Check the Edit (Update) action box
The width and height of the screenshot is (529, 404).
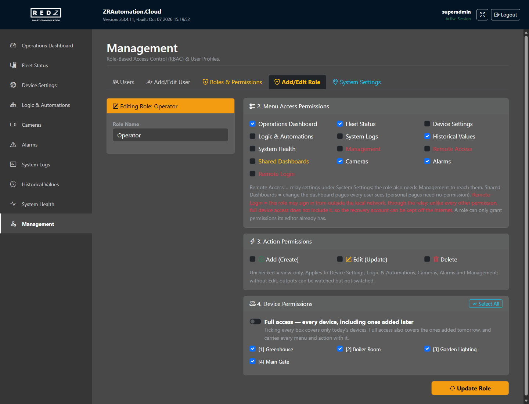(x=340, y=259)
